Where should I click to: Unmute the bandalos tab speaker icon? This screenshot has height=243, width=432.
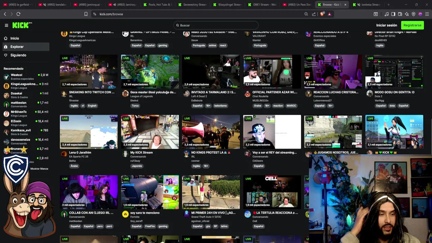45,5
